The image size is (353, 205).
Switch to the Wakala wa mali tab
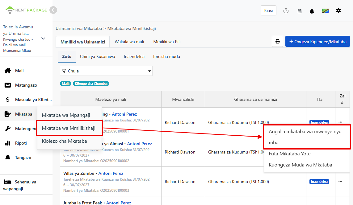click(x=129, y=42)
